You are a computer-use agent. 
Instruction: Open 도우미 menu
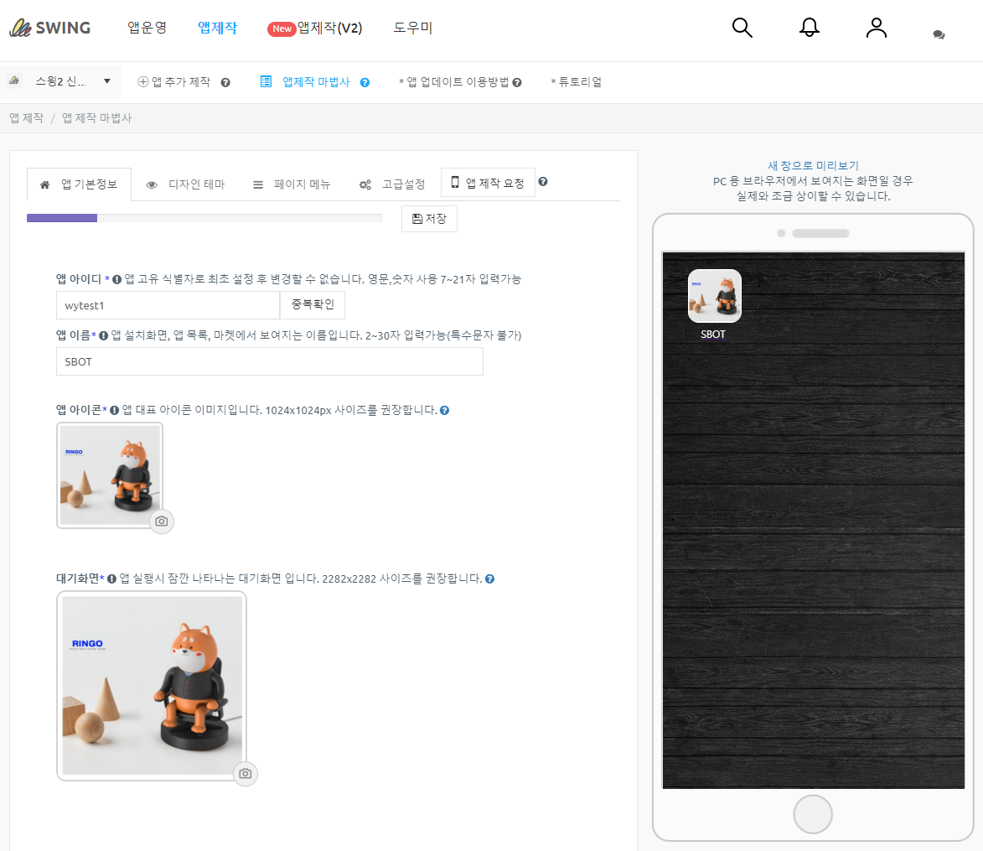(x=412, y=28)
